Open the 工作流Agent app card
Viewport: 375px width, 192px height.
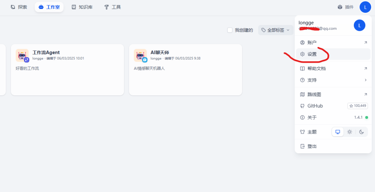(67, 70)
